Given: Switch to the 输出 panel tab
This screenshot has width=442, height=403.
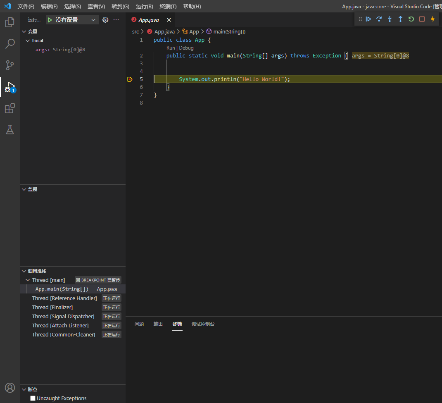Looking at the screenshot, I should click(x=158, y=324).
